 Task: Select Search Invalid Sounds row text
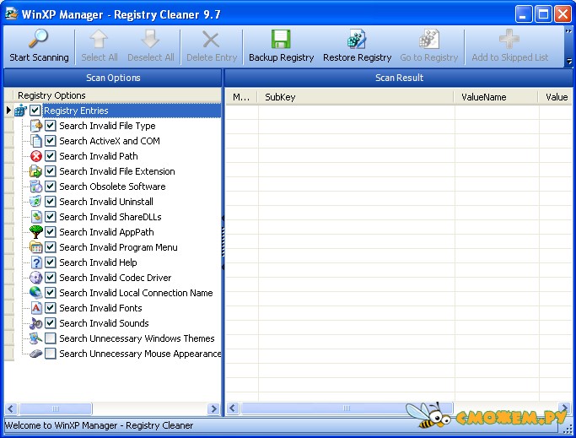pos(104,323)
